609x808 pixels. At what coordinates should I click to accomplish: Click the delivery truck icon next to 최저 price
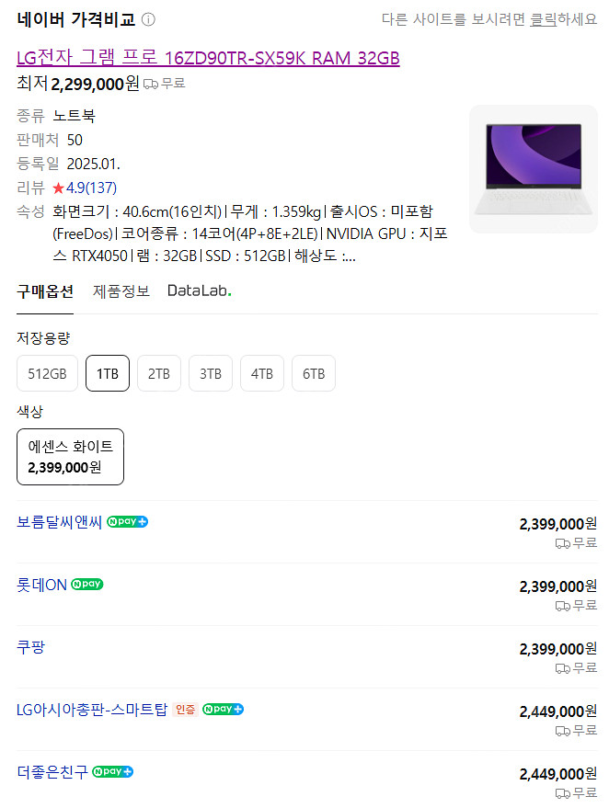pyautogui.click(x=151, y=84)
